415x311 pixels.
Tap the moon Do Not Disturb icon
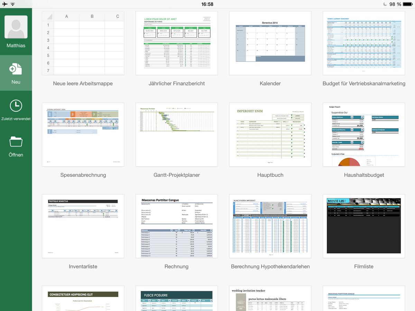click(x=385, y=4)
